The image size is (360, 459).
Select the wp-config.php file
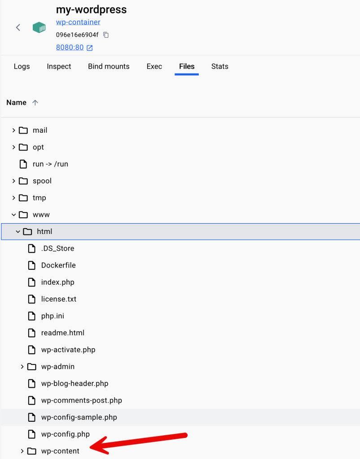(x=65, y=434)
